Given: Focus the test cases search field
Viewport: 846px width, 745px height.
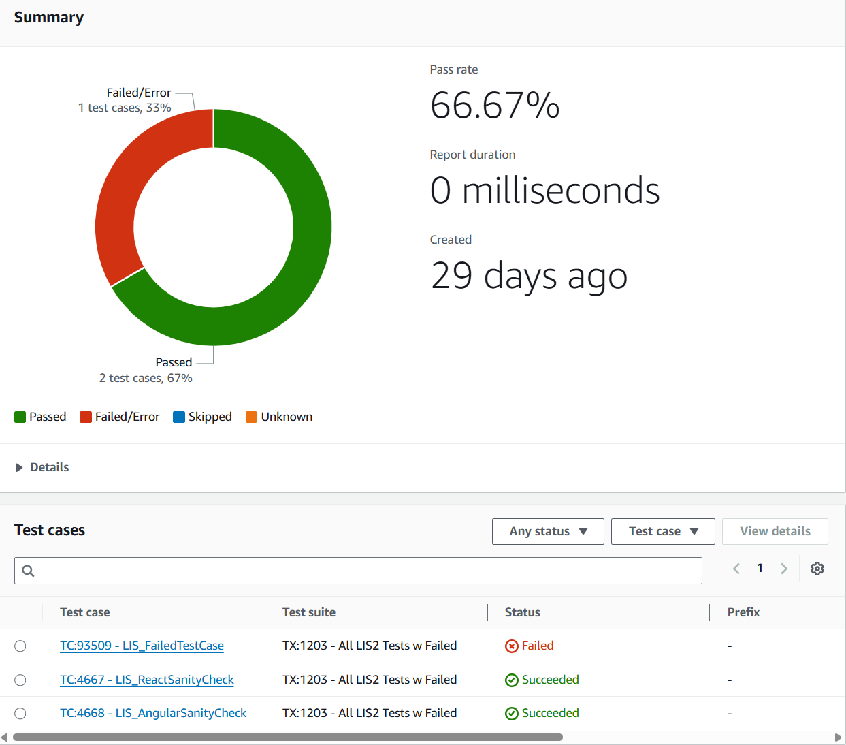Looking at the screenshot, I should (368, 571).
